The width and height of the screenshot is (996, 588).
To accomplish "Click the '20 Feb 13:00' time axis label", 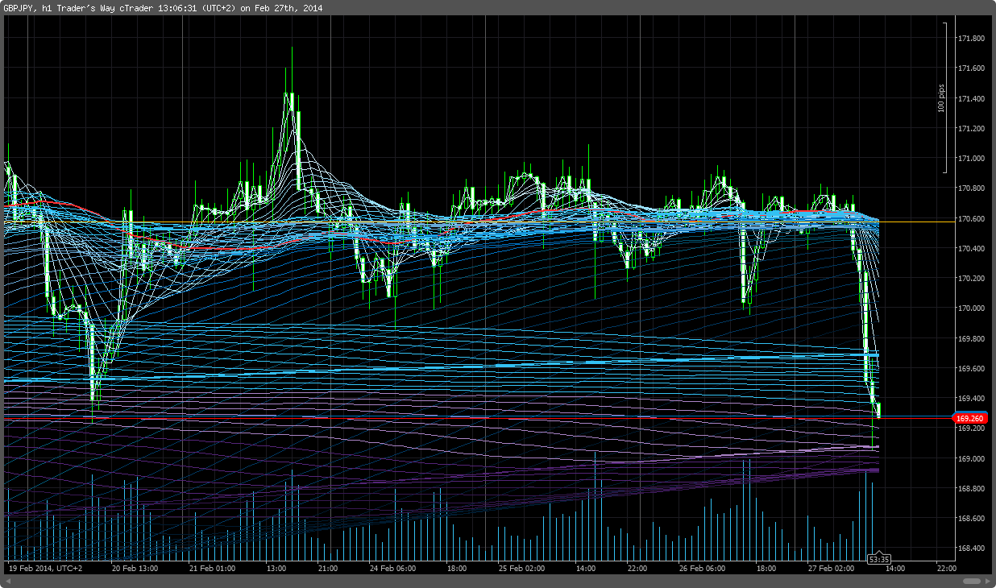I will [x=135, y=569].
